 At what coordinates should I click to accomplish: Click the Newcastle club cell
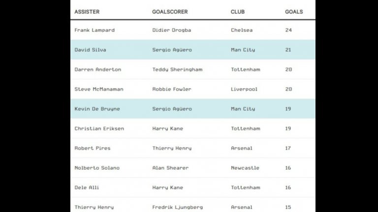[x=245, y=168]
